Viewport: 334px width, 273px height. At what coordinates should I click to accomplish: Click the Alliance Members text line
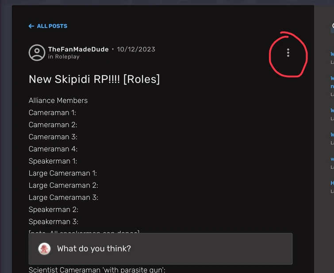tap(58, 101)
